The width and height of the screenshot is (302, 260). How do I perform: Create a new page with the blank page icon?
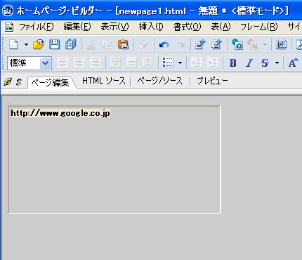pos(13,44)
